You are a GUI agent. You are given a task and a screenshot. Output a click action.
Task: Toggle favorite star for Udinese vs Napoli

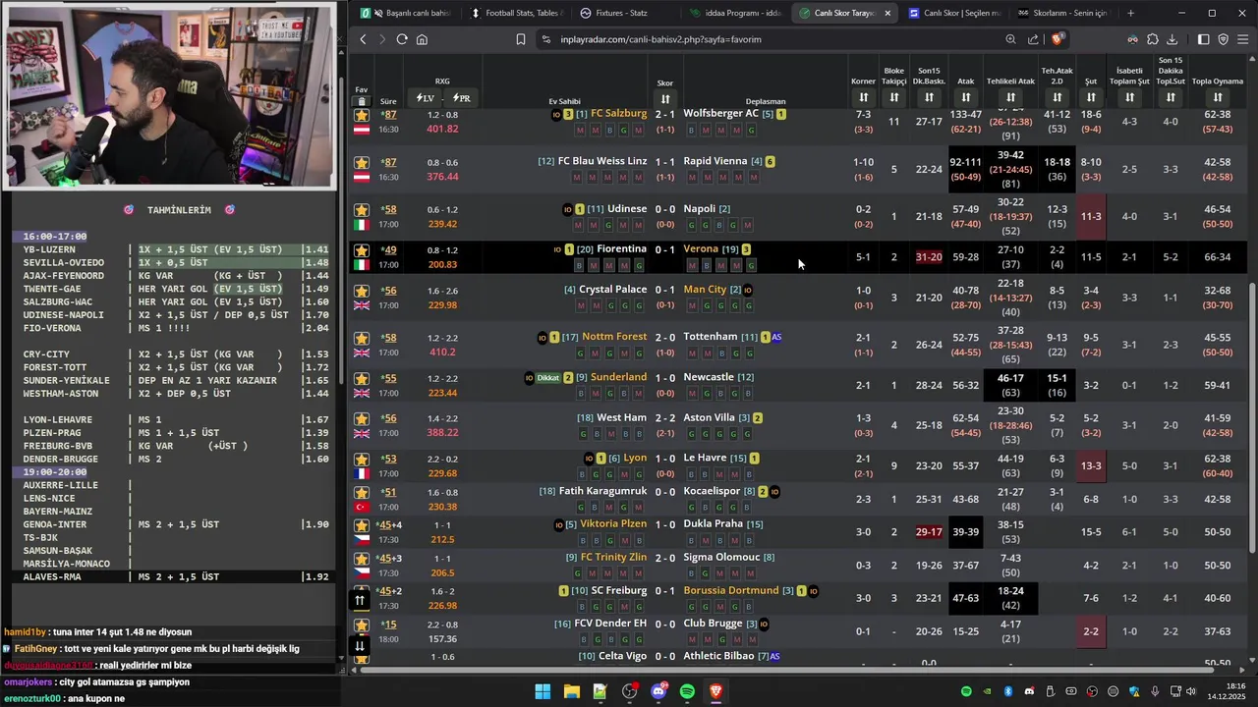pos(362,210)
